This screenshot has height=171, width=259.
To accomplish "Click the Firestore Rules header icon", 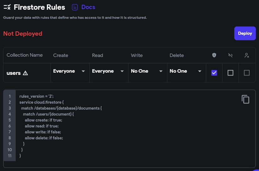I will (7, 7).
